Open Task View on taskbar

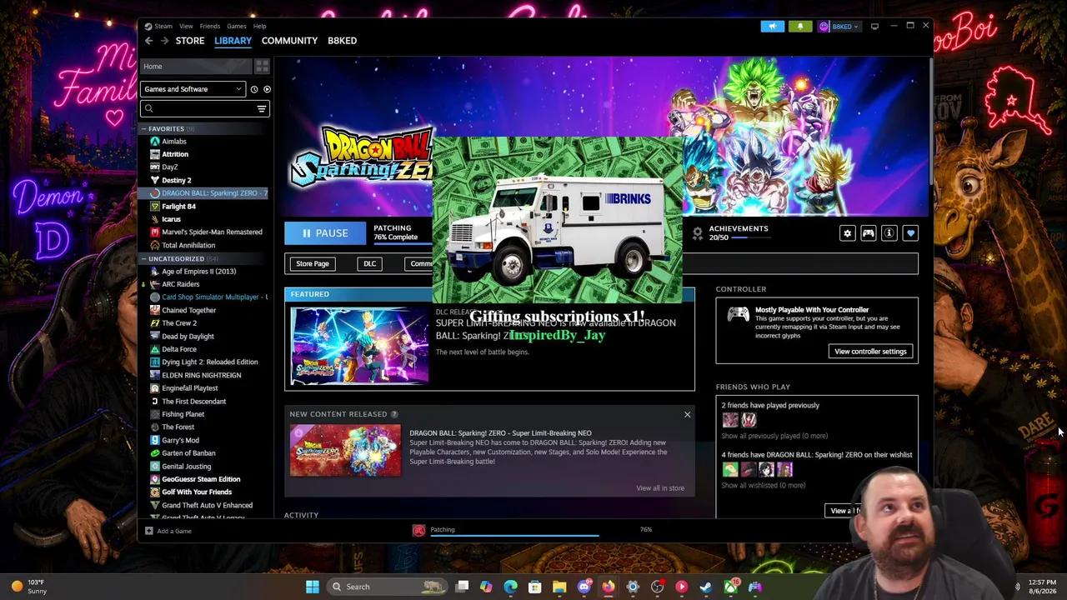click(463, 587)
